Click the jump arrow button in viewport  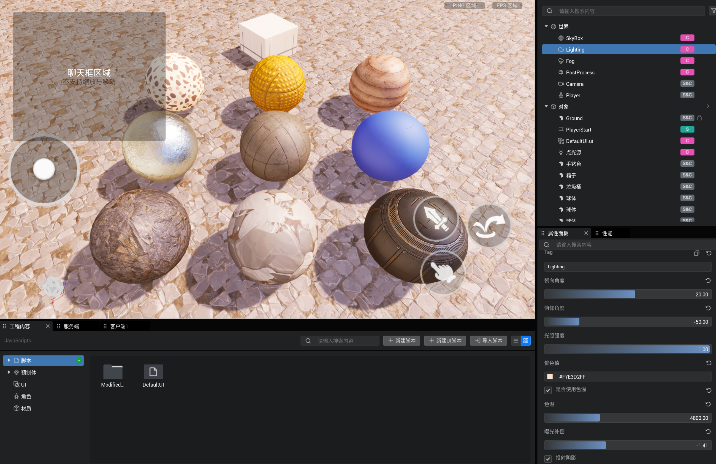pyautogui.click(x=489, y=226)
